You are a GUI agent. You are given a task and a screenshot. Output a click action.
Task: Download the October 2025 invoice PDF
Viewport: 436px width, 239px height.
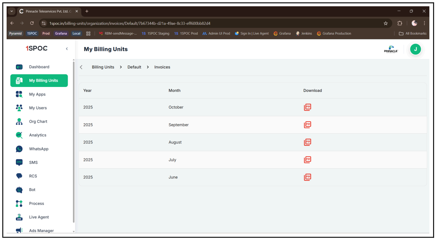pos(308,107)
